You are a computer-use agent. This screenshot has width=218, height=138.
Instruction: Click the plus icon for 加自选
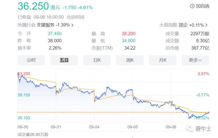click(192, 6)
